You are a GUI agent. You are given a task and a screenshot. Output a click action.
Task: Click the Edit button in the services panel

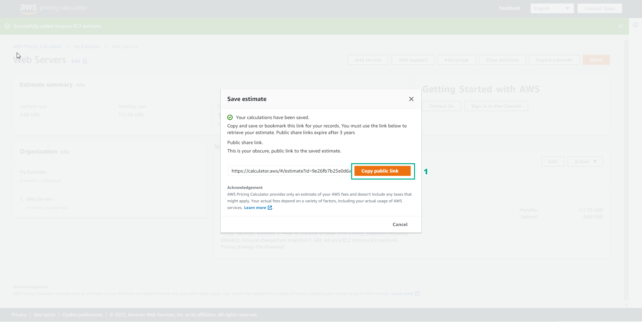(552, 162)
